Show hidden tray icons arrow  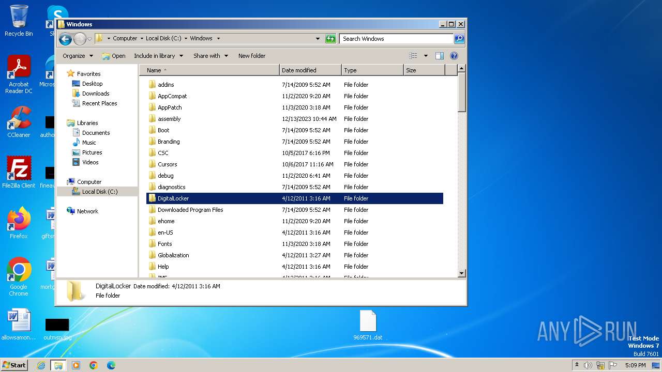tap(577, 365)
